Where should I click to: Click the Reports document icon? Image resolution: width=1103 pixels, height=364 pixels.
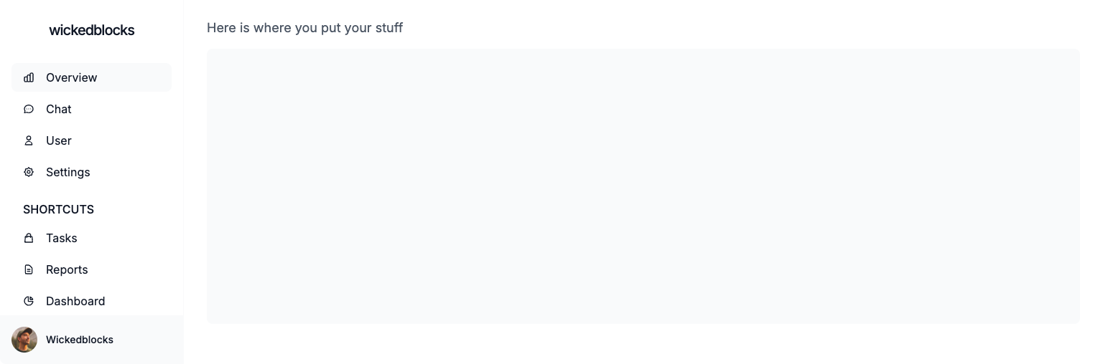click(29, 269)
